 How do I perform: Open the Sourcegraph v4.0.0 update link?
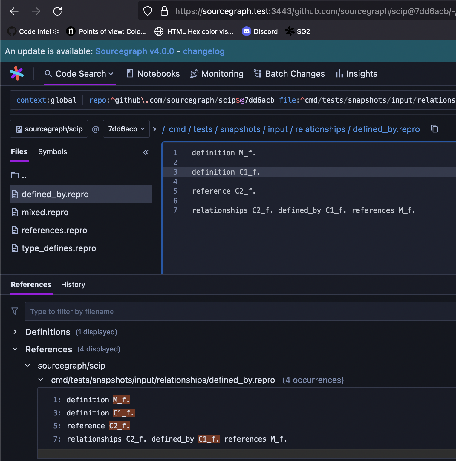pos(135,51)
